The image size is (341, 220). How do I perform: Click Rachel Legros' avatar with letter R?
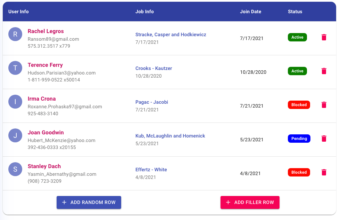15,34
